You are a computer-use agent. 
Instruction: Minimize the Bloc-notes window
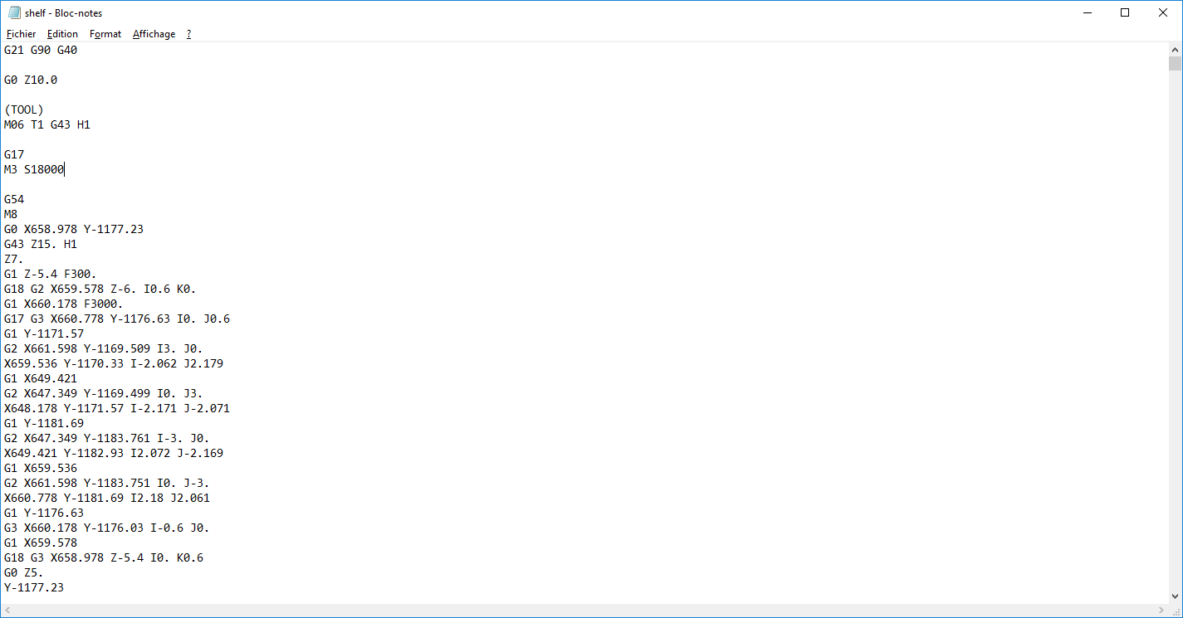pyautogui.click(x=1087, y=12)
